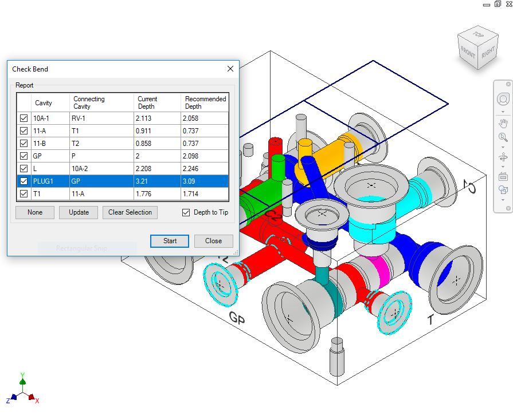513x416 pixels.
Task: Expand the dropdown arrow under the navigation wheel
Action: (x=503, y=112)
